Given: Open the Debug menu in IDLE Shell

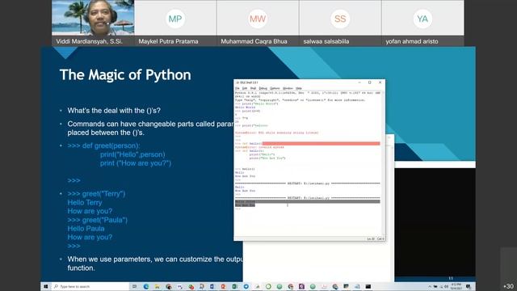Looking at the screenshot, I should click(263, 88).
